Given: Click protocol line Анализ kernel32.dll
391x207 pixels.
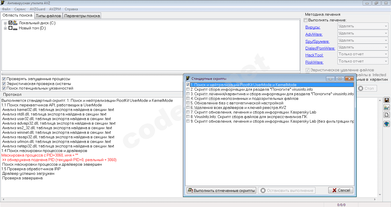Looking at the screenshot, I should click(58, 110).
